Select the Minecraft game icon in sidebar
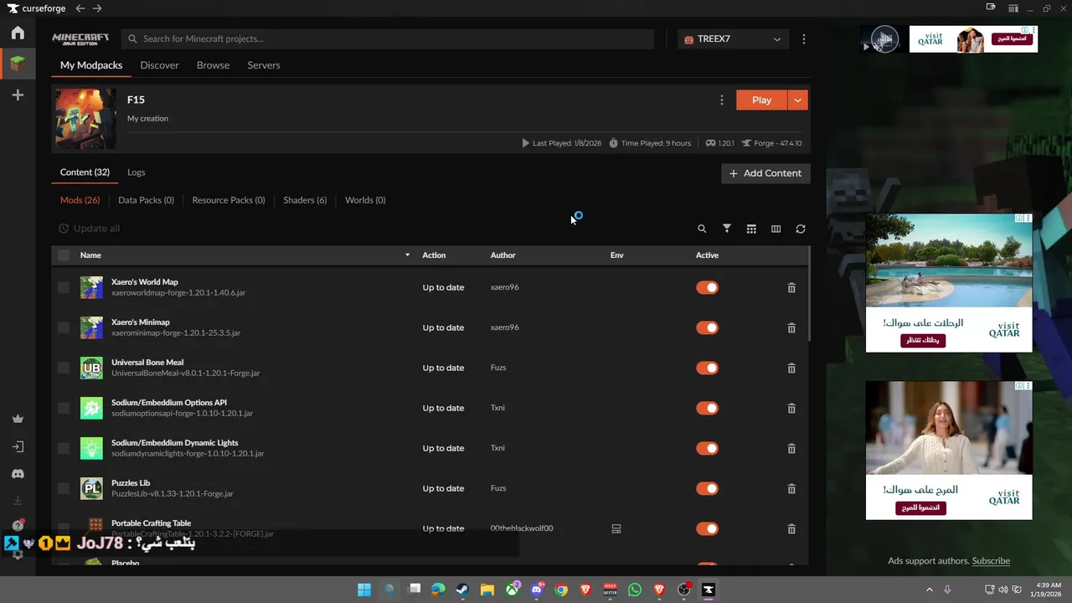Image resolution: width=1072 pixels, height=603 pixels. click(18, 64)
